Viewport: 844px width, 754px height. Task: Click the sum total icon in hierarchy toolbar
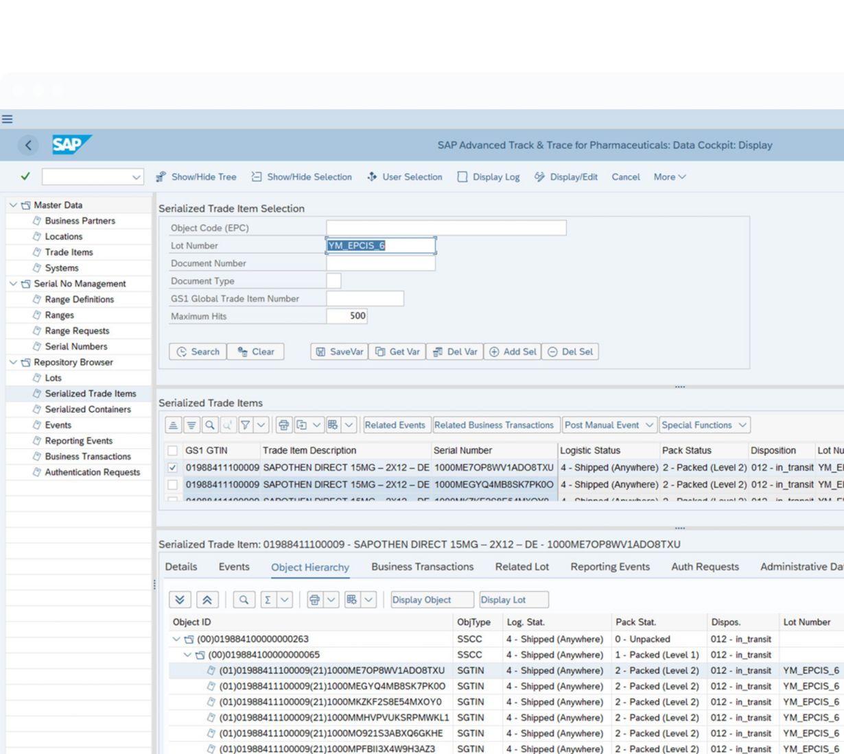tap(268, 600)
